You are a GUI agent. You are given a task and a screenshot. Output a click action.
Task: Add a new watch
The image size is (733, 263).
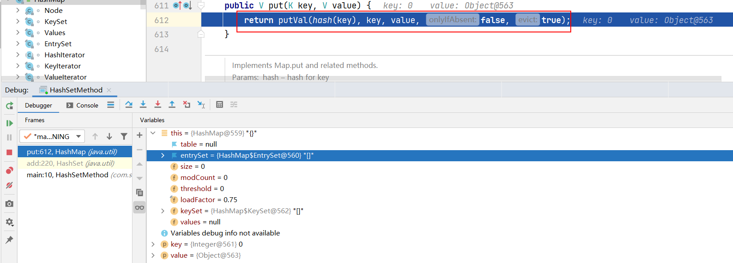(x=140, y=135)
